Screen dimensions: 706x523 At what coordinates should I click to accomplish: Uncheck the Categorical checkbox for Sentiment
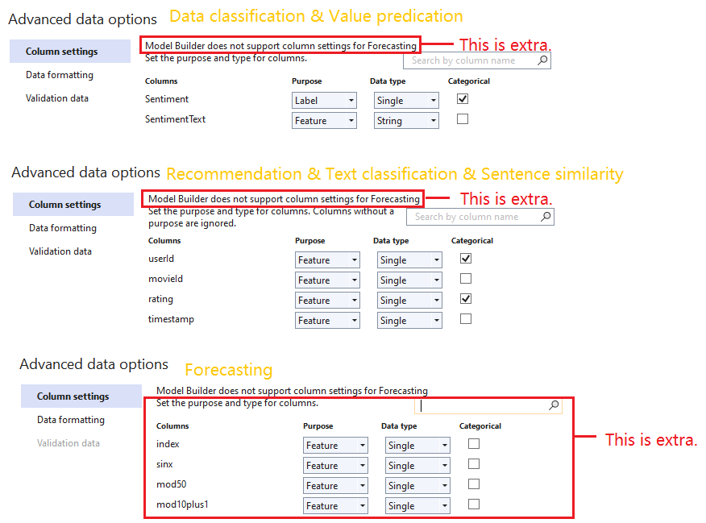pyautogui.click(x=463, y=98)
